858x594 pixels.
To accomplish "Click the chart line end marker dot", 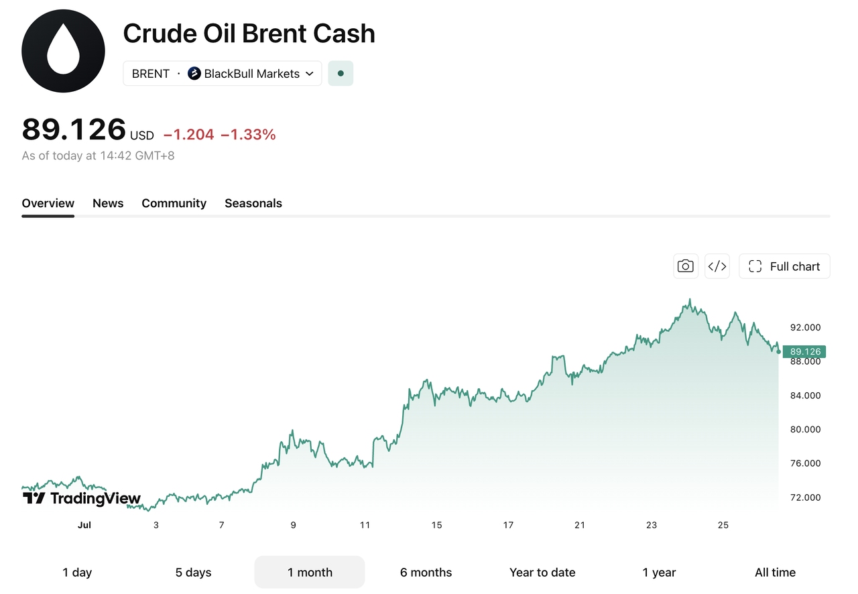I will [778, 351].
